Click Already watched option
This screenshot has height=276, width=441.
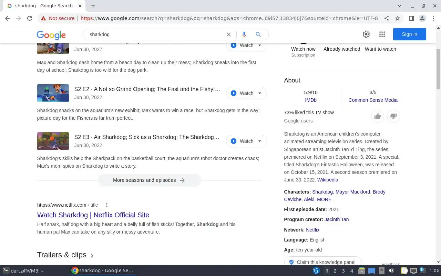342,49
